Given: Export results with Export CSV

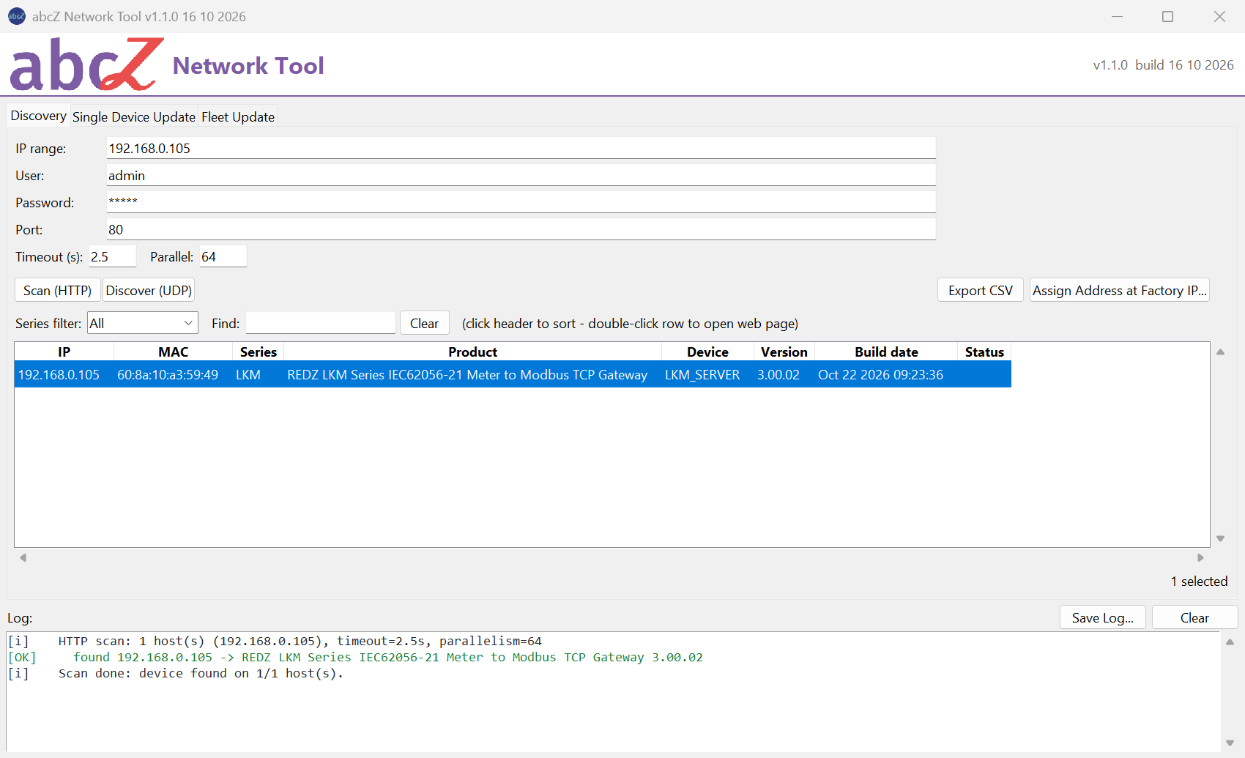Looking at the screenshot, I should point(981,290).
